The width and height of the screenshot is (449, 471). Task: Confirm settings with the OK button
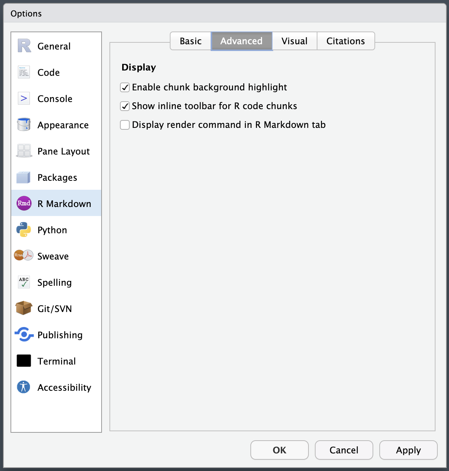[280, 450]
